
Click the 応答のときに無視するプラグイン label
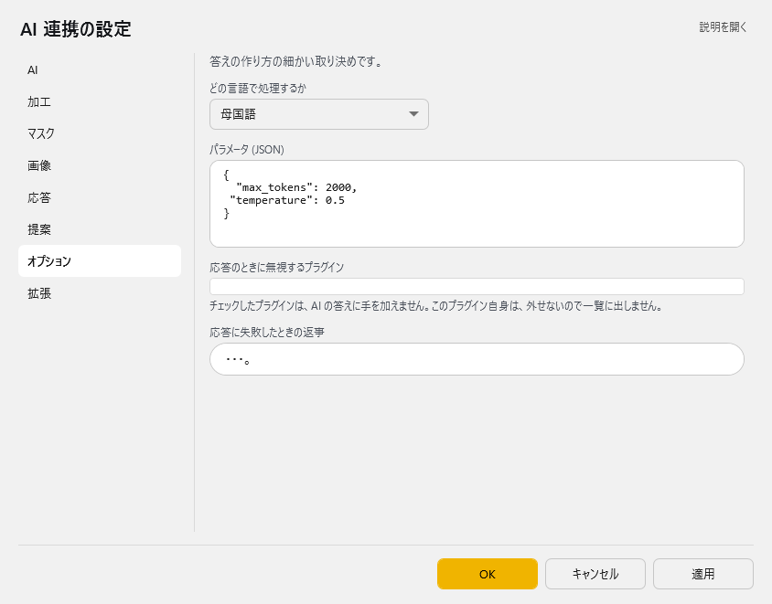tap(277, 267)
